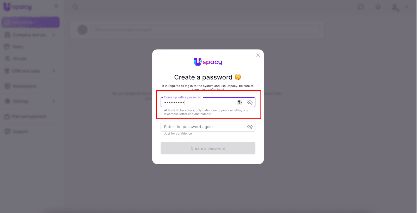The image size is (417, 213).
Task: Expand the Company sidebar section chevron
Action: [x=54, y=35]
